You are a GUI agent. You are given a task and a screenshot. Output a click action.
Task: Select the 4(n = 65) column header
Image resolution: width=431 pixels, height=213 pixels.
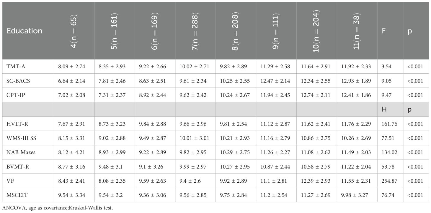(74, 31)
